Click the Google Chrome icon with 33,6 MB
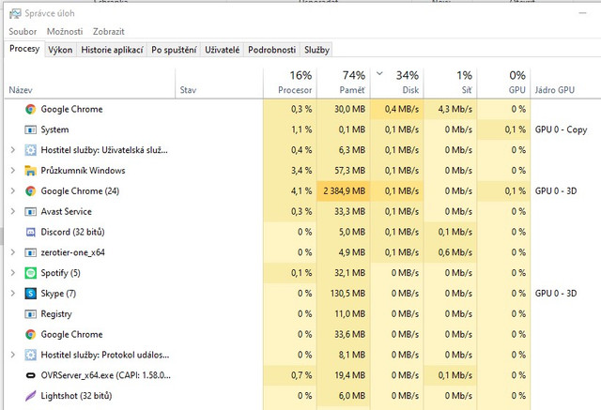Image resolution: width=601 pixels, height=410 pixels. [30, 335]
